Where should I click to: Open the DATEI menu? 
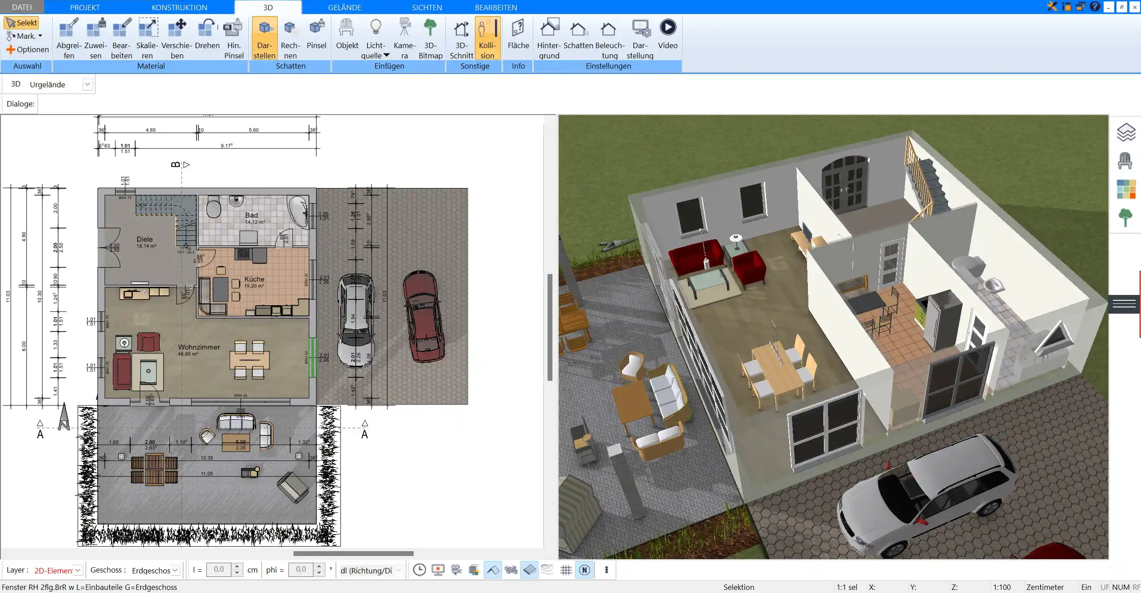click(22, 7)
